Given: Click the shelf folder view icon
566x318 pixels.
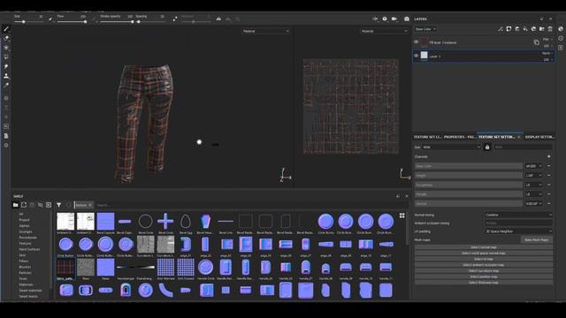Looking at the screenshot, I should pyautogui.click(x=16, y=205).
